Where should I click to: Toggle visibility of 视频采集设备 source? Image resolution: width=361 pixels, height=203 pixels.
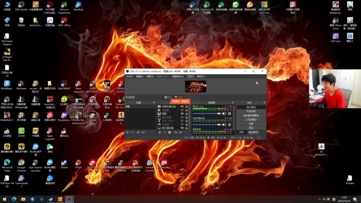click(x=182, y=106)
